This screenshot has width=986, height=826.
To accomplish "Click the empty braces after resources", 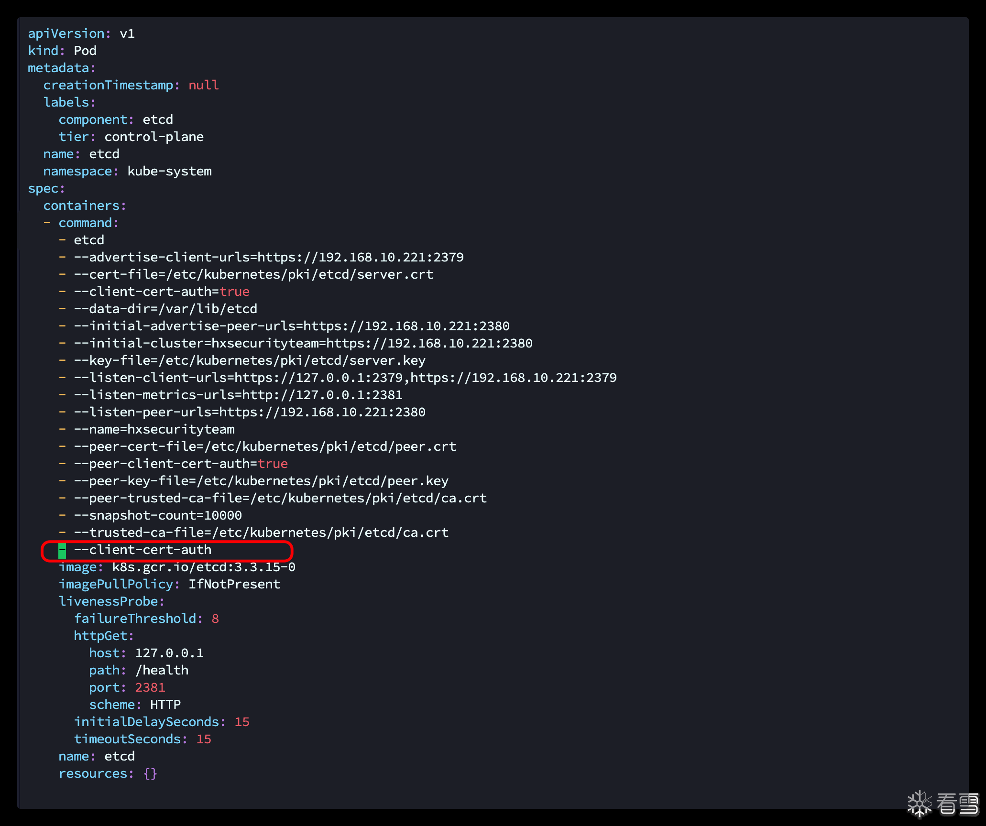I will [150, 773].
